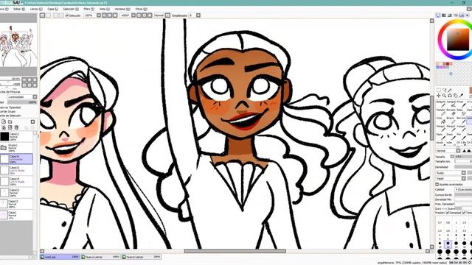Click the layer opacity 100% slider
Image resolution: width=472 pixels, height=265 pixels.
(21, 102)
